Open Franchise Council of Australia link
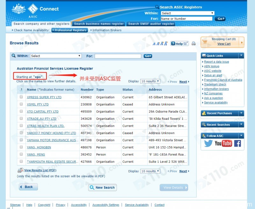 click(x=223, y=80)
